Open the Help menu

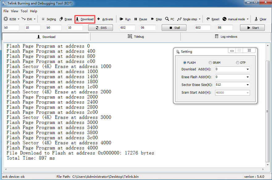pos(34,11)
